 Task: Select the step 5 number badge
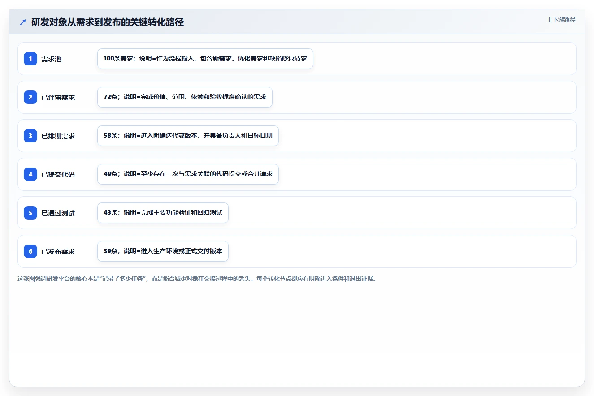tap(30, 213)
